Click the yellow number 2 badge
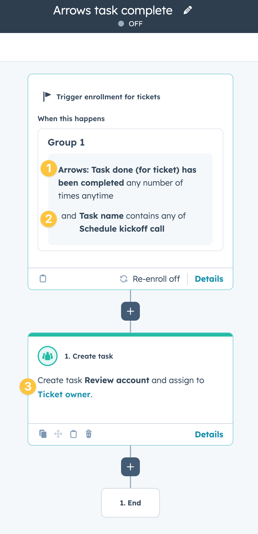Image resolution: width=258 pixels, height=534 pixels. coord(49,219)
